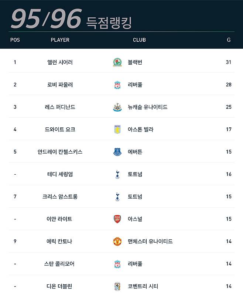243x298 pixels.
Task: Click Liverpool crest in 로비 파울러 row
Action: point(117,85)
